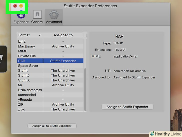Sort by the Format column header
Image resolution: width=182 pixels, height=137 pixels.
(30, 35)
